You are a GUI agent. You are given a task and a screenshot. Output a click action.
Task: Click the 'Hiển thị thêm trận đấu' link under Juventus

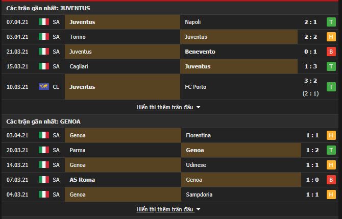coord(165,107)
